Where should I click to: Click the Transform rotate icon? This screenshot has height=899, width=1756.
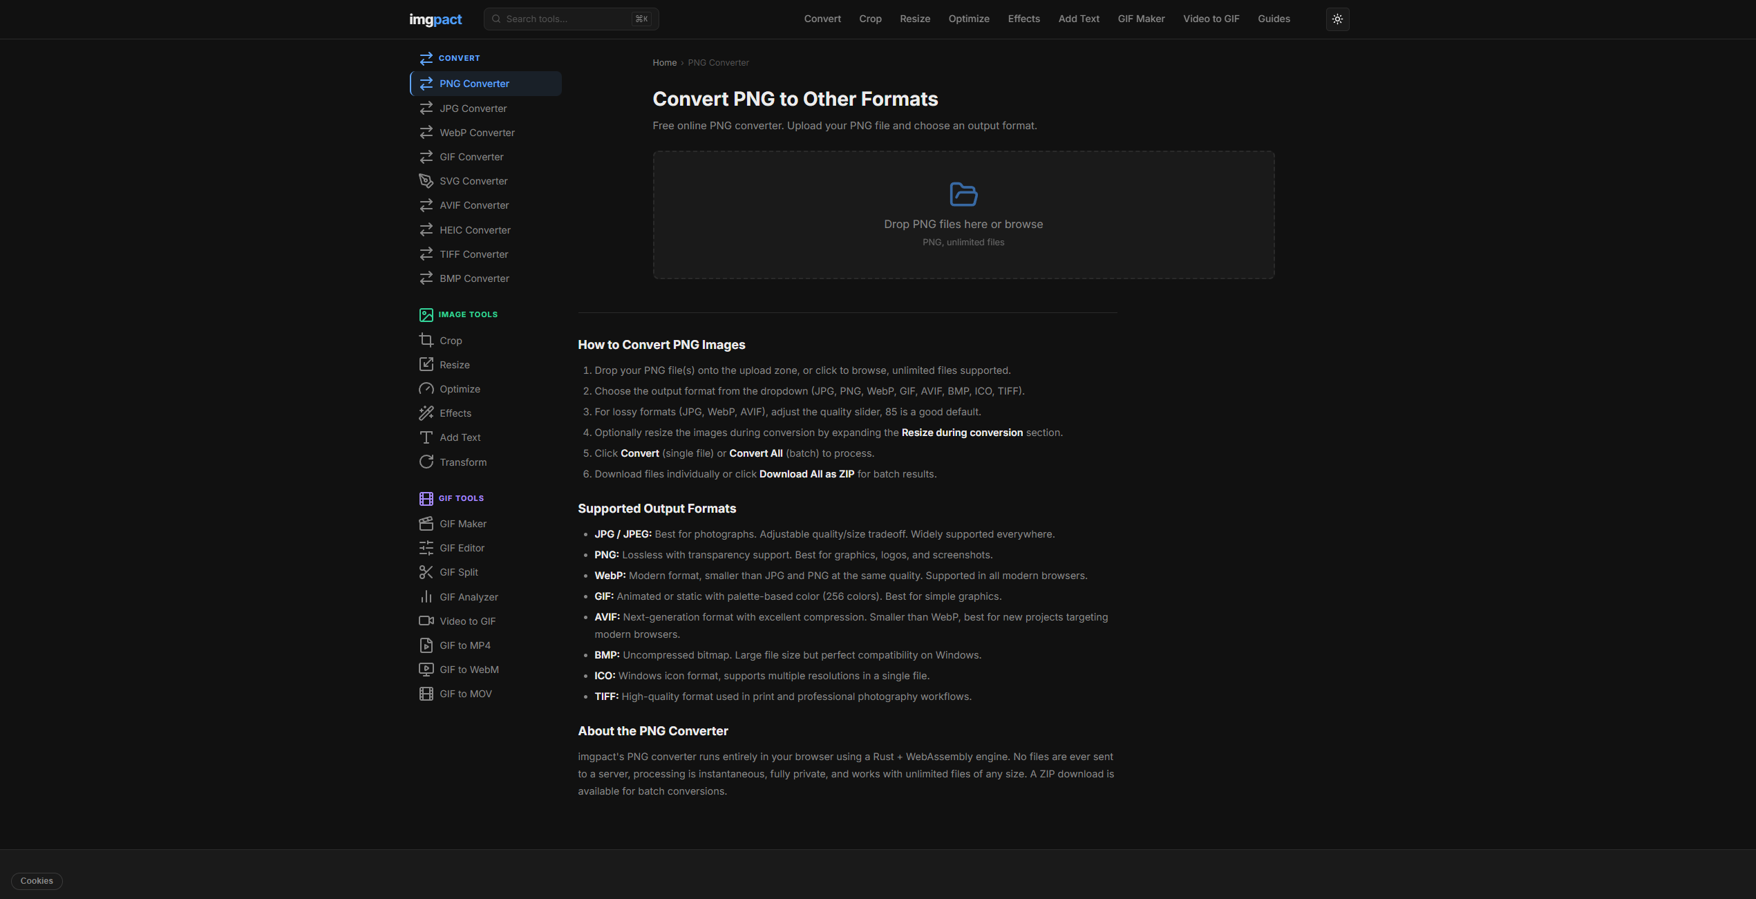pyautogui.click(x=426, y=462)
